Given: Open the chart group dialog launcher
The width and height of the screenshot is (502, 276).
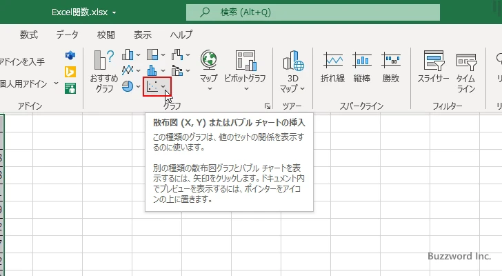Looking at the screenshot, I should click(267, 106).
